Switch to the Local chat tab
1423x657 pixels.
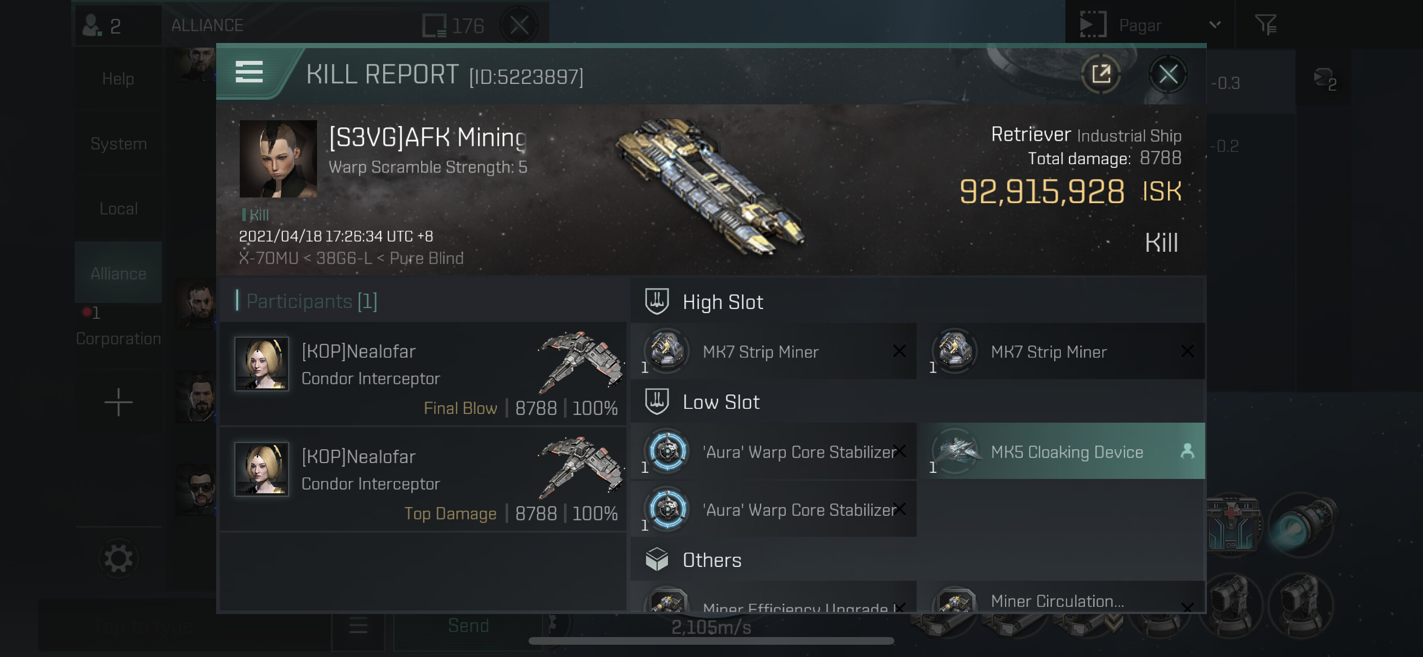tap(118, 209)
